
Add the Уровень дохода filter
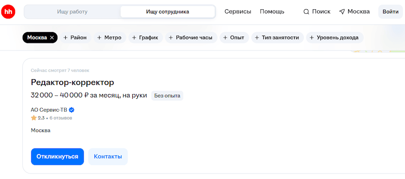click(x=335, y=38)
